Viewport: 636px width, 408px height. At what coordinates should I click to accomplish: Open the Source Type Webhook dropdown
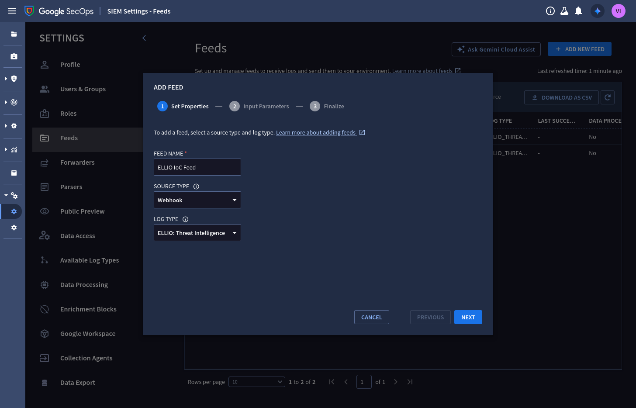pyautogui.click(x=197, y=200)
